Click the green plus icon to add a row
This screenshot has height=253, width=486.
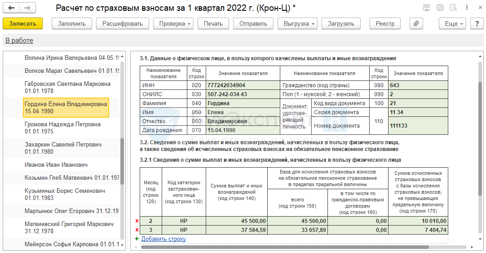137,239
